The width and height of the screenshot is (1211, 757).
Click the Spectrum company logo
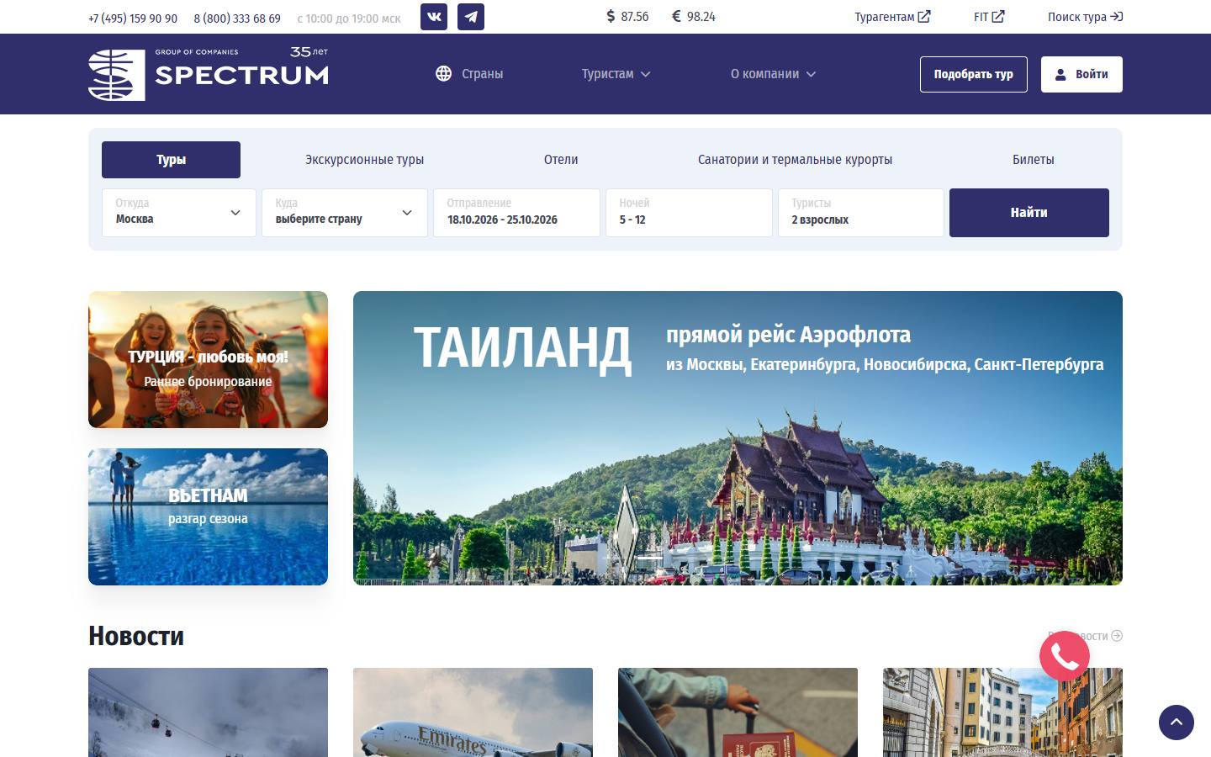tap(209, 74)
